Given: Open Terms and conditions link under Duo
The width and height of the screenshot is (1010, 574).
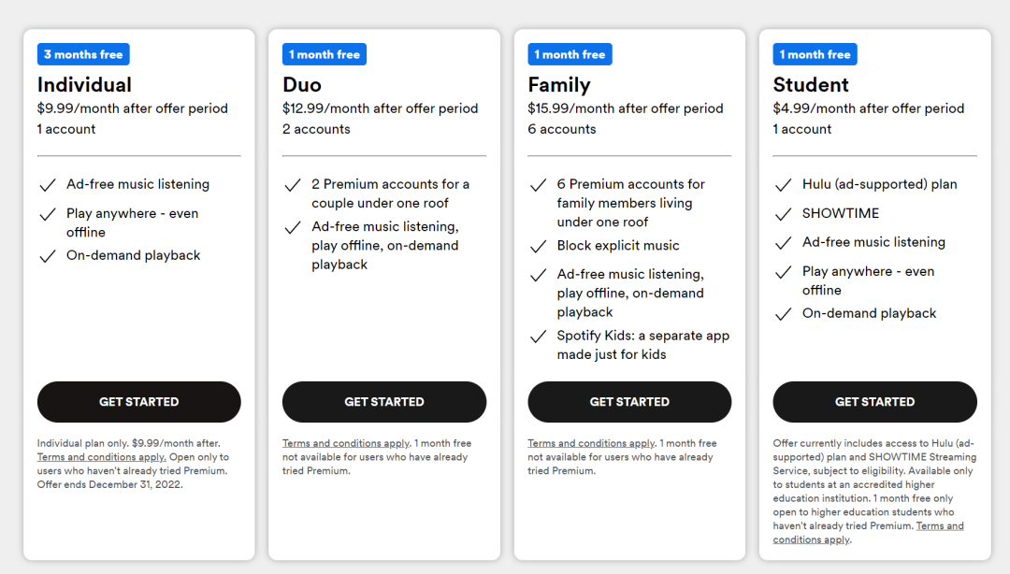Looking at the screenshot, I should coord(345,443).
